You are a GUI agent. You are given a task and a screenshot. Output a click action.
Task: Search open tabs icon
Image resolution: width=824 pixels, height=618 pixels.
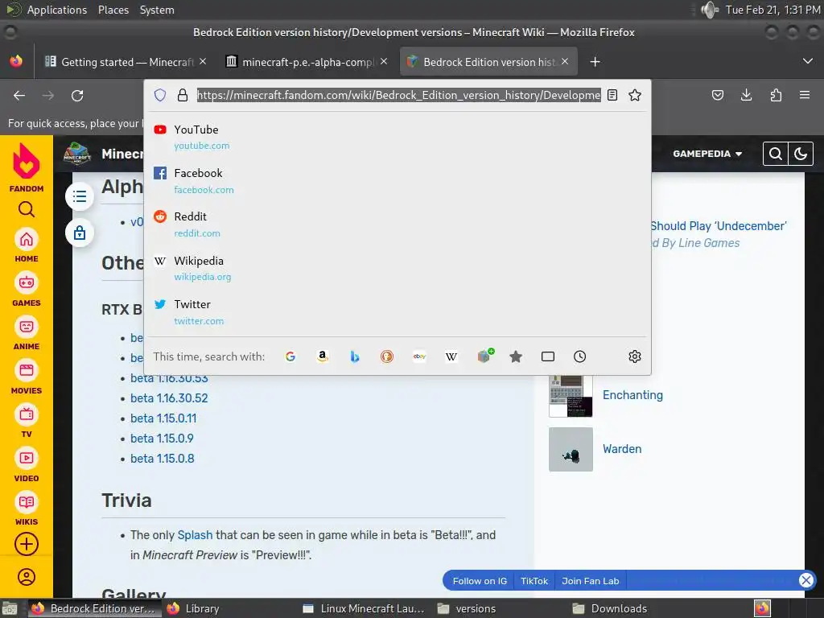click(547, 356)
